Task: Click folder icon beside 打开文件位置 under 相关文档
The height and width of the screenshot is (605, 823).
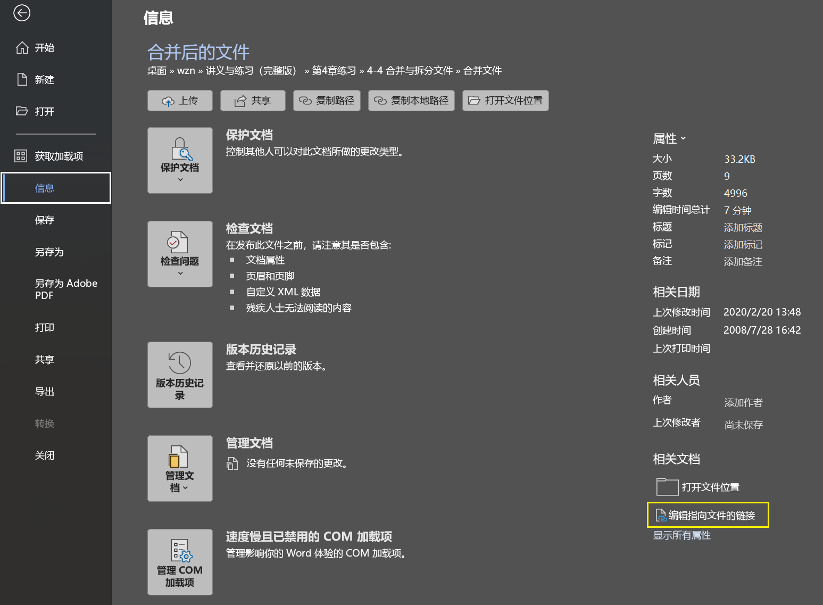Action: (x=667, y=486)
